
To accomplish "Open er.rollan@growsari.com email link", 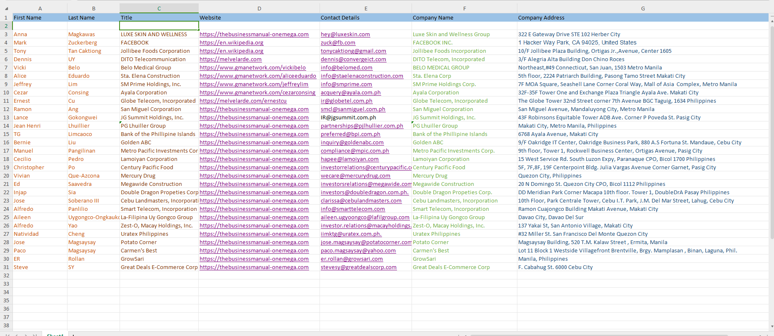I will pos(352,259).
